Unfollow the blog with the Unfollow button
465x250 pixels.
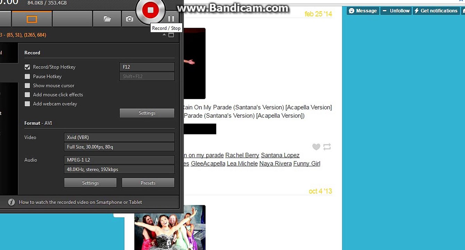pos(396,11)
